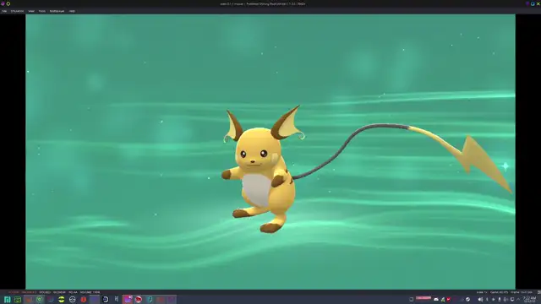This screenshot has height=304, width=541.
Task: Toggle the NORMAL GPU accuracy status button
Action: [29, 292]
